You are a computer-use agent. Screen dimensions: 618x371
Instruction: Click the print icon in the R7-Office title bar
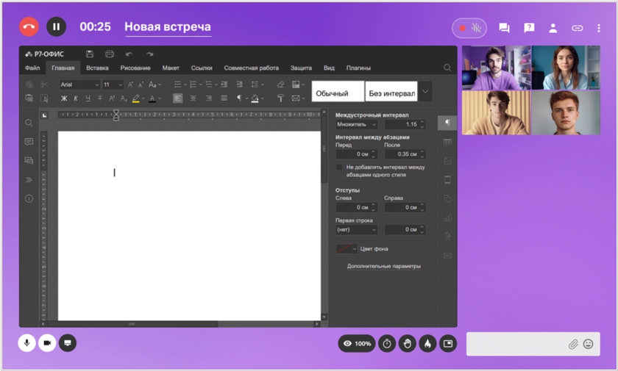[x=110, y=54]
